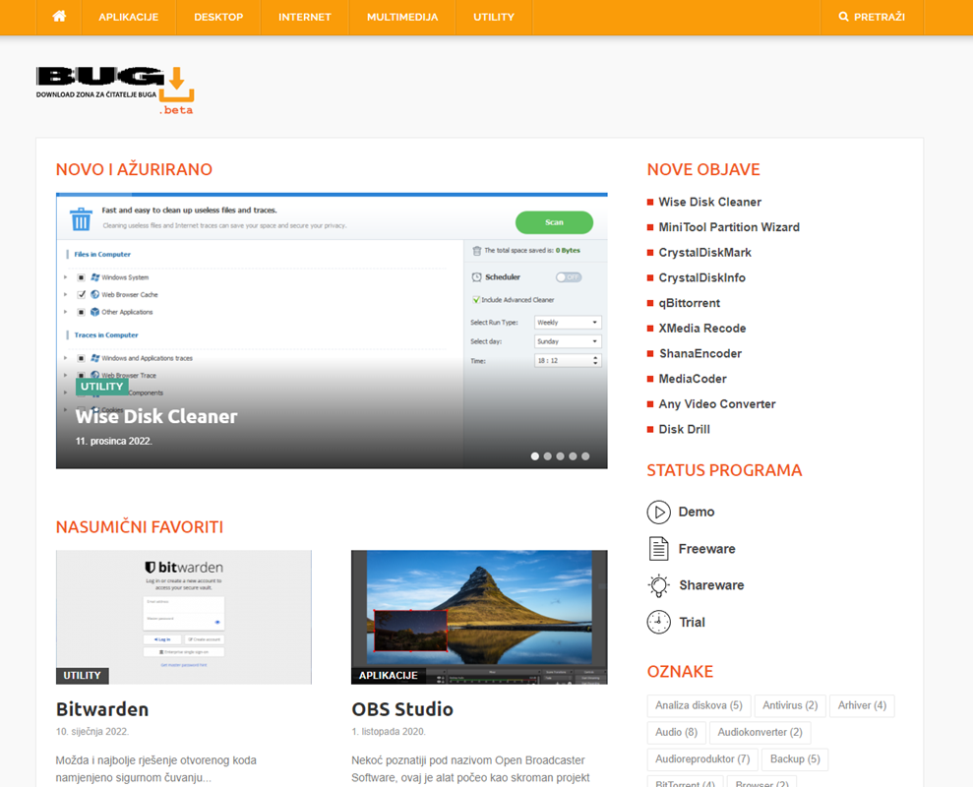Open the UTILITY menu
Viewport: 973px width, 787px height.
(x=494, y=18)
